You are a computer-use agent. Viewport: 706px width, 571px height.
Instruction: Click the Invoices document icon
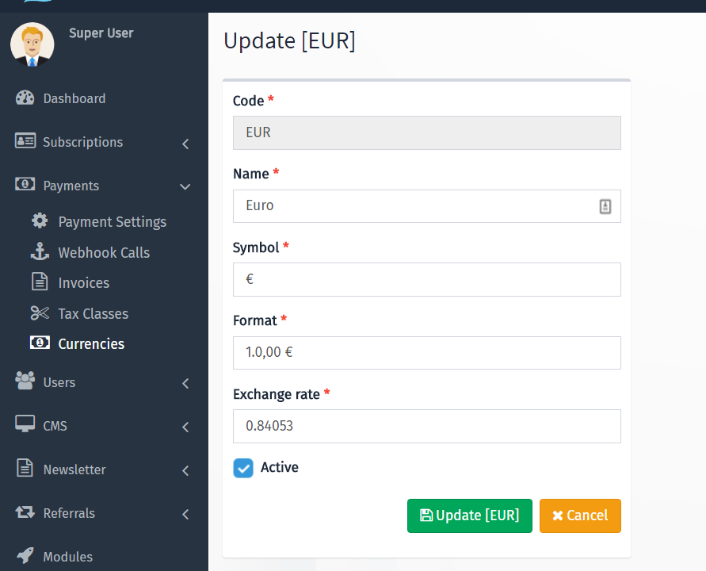pyautogui.click(x=40, y=282)
